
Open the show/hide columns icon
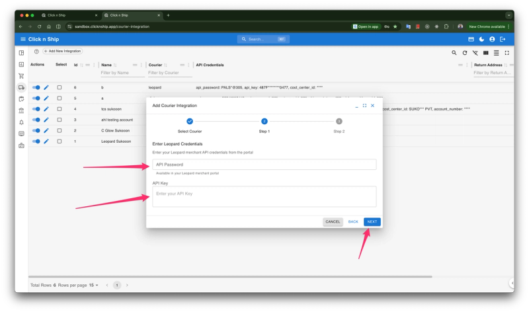486,53
